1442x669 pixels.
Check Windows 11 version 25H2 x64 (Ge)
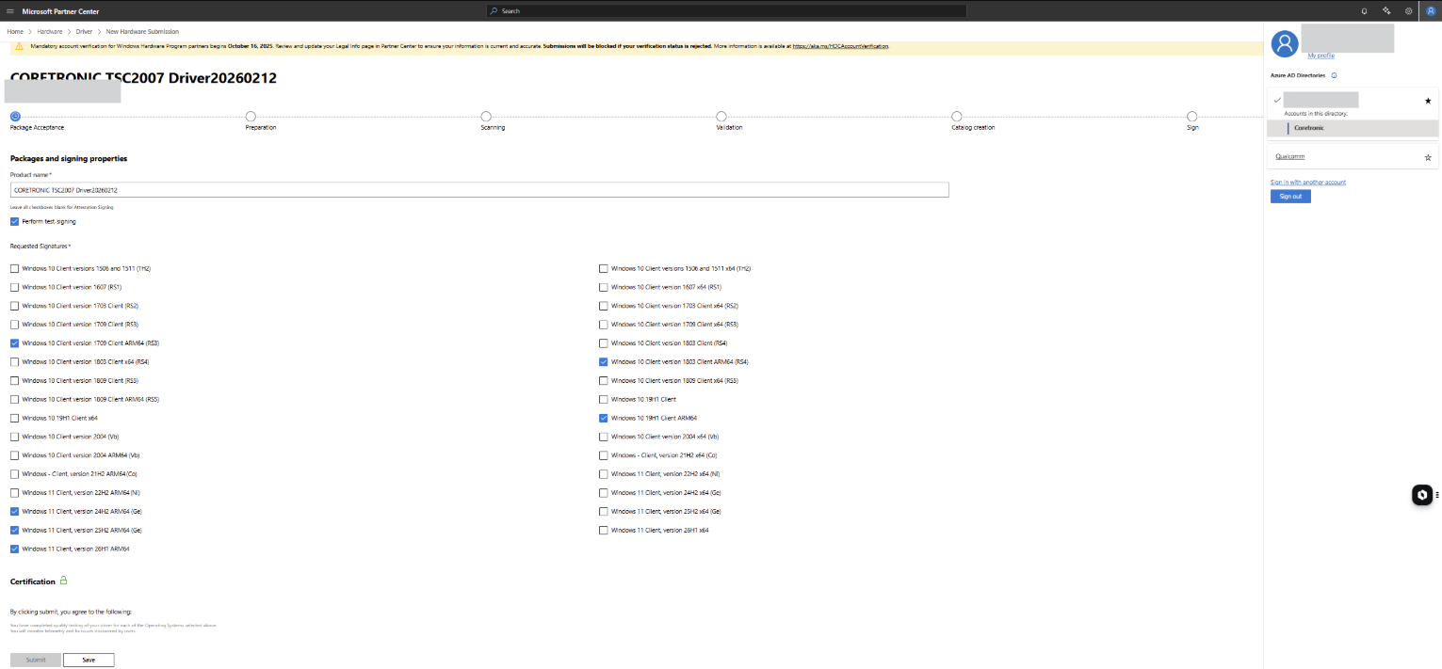(x=604, y=511)
